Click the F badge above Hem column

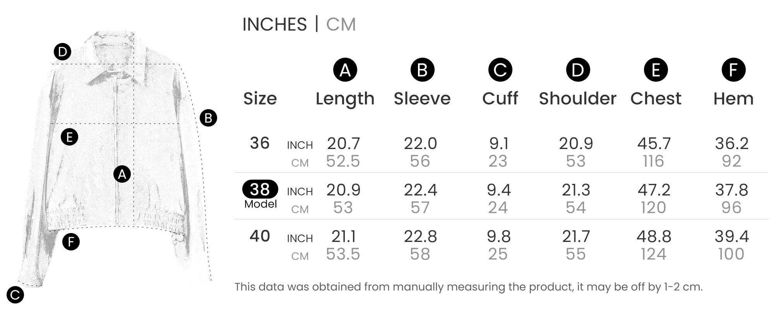733,70
